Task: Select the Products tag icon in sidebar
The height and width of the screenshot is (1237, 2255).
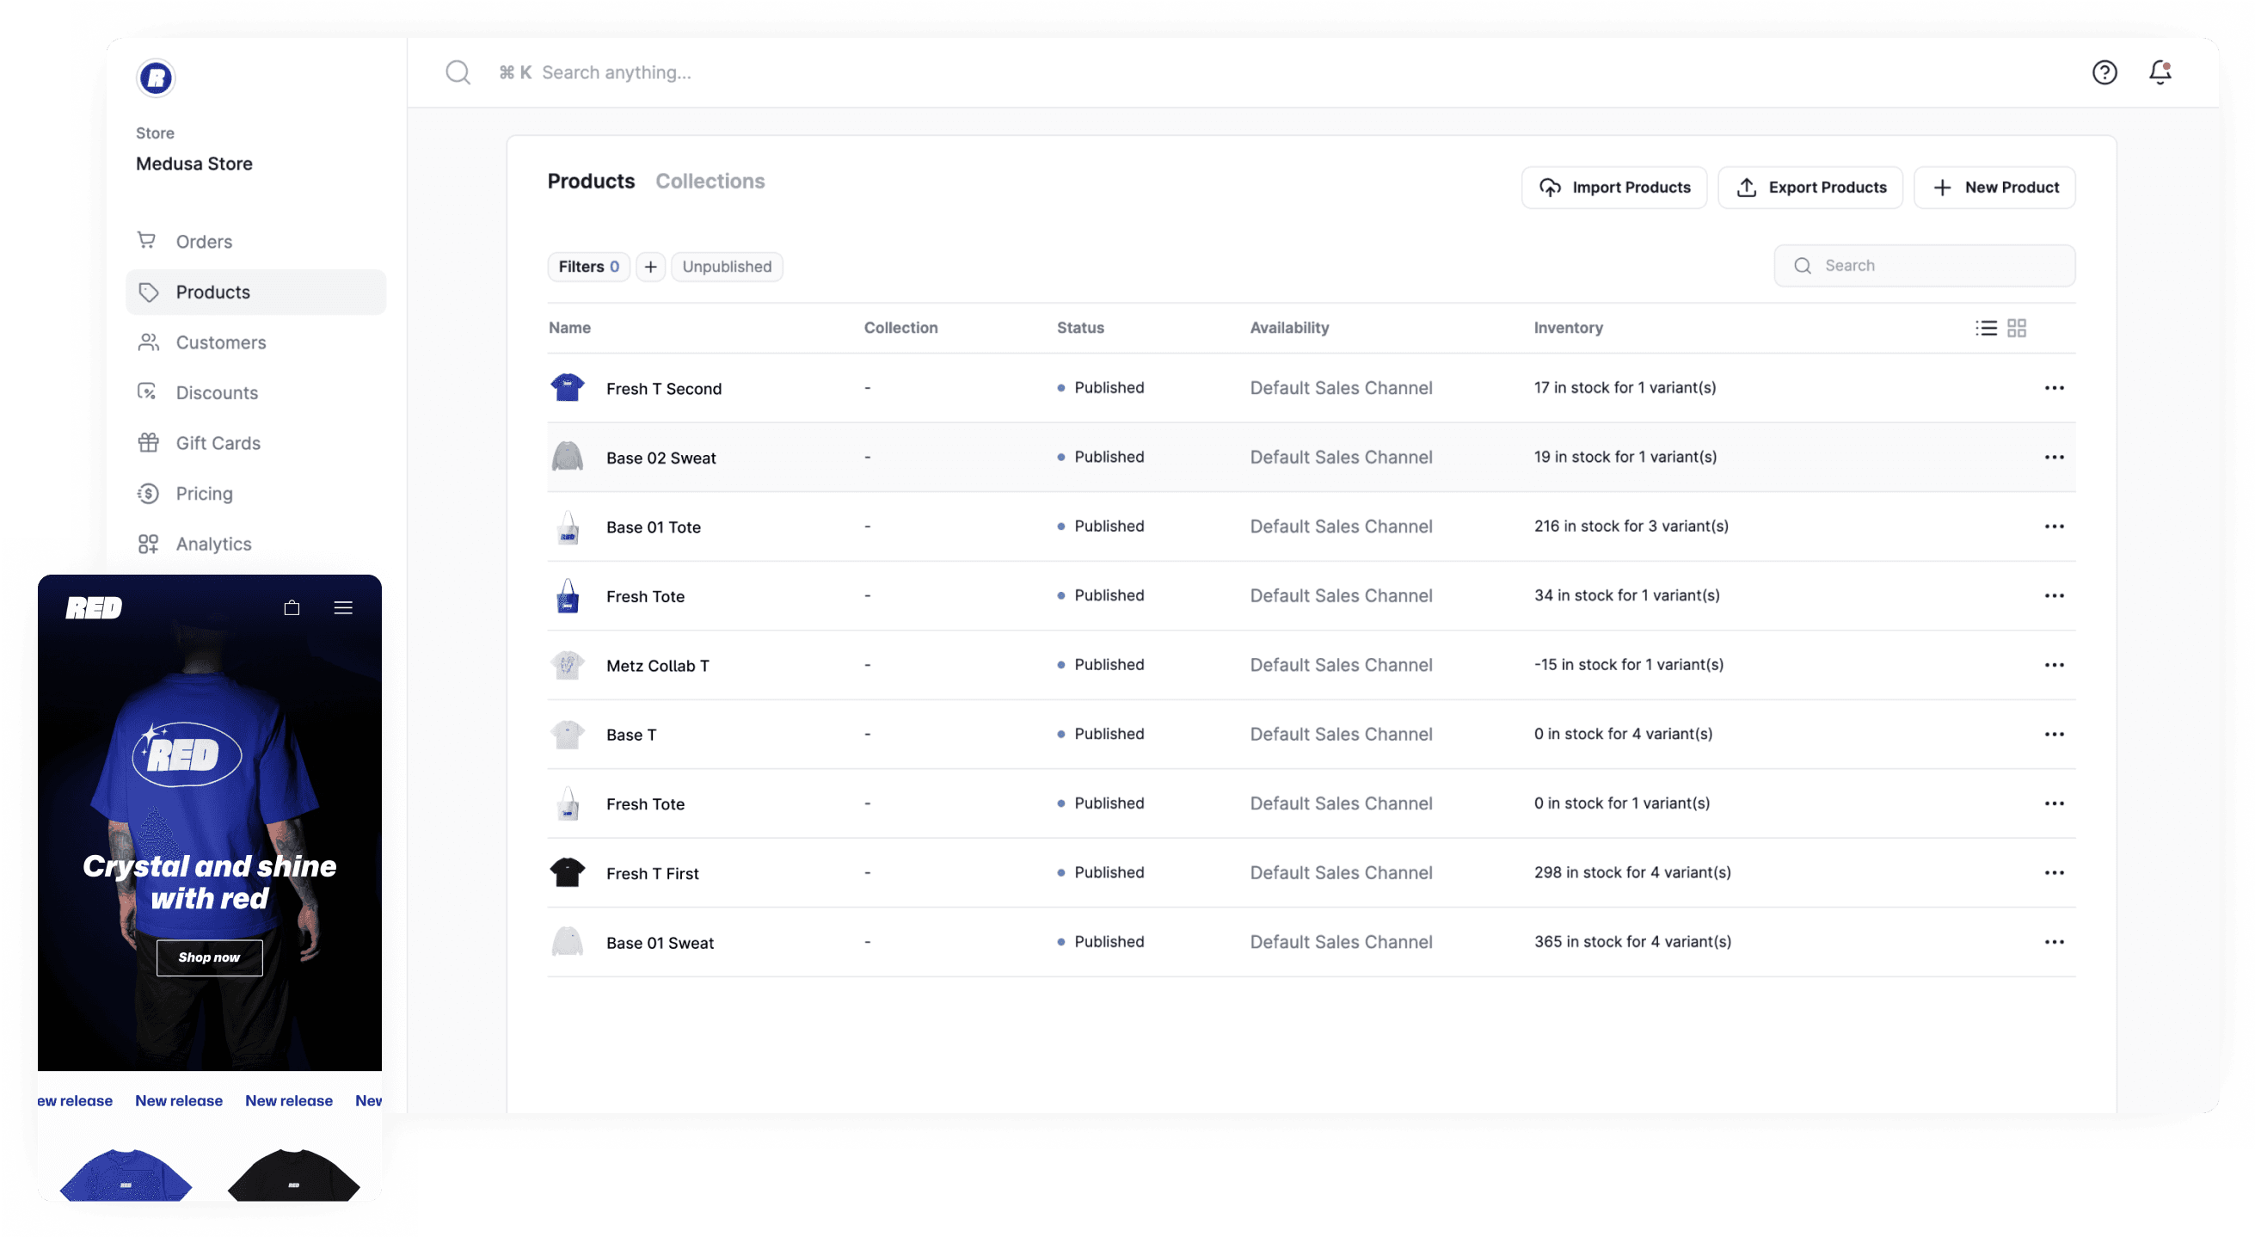Action: coord(148,292)
